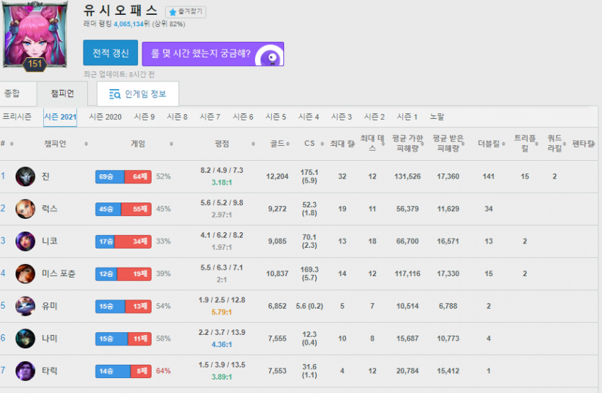The image size is (602, 393).
Task: Sort table by 최대 데스 column header
Action: tap(372, 143)
